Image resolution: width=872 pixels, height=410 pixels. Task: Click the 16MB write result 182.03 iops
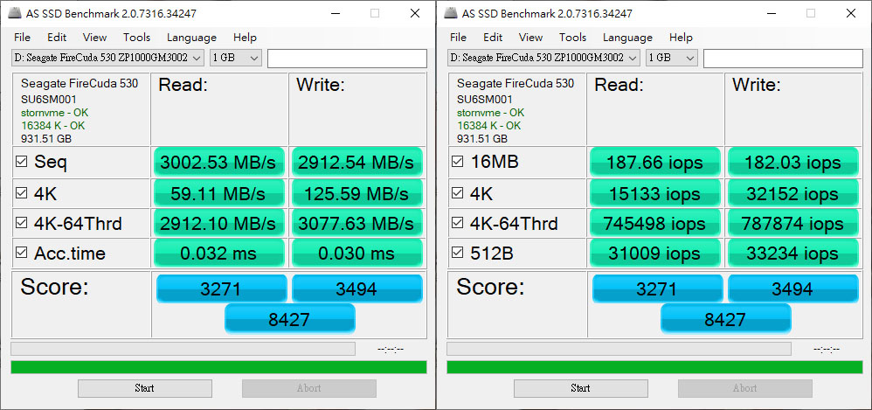pyautogui.click(x=792, y=163)
